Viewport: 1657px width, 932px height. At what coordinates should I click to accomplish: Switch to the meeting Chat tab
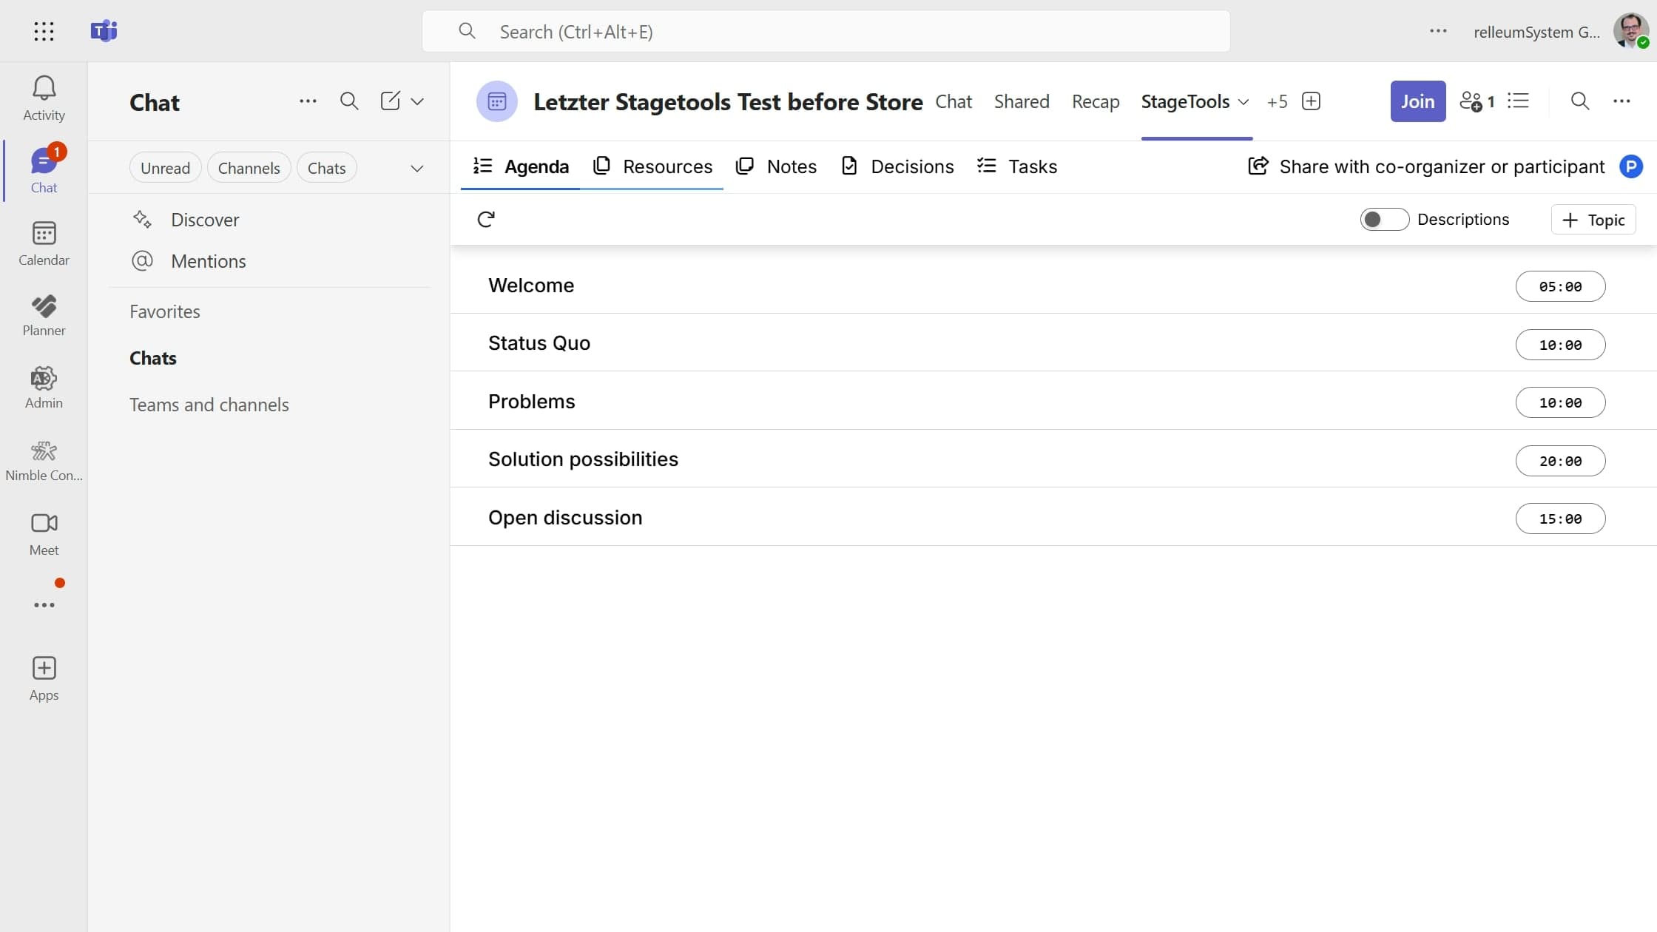pyautogui.click(x=954, y=101)
